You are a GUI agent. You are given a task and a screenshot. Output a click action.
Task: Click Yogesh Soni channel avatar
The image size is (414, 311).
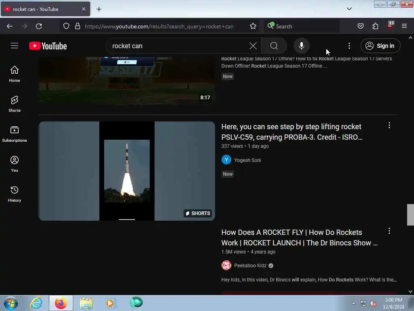click(x=226, y=160)
